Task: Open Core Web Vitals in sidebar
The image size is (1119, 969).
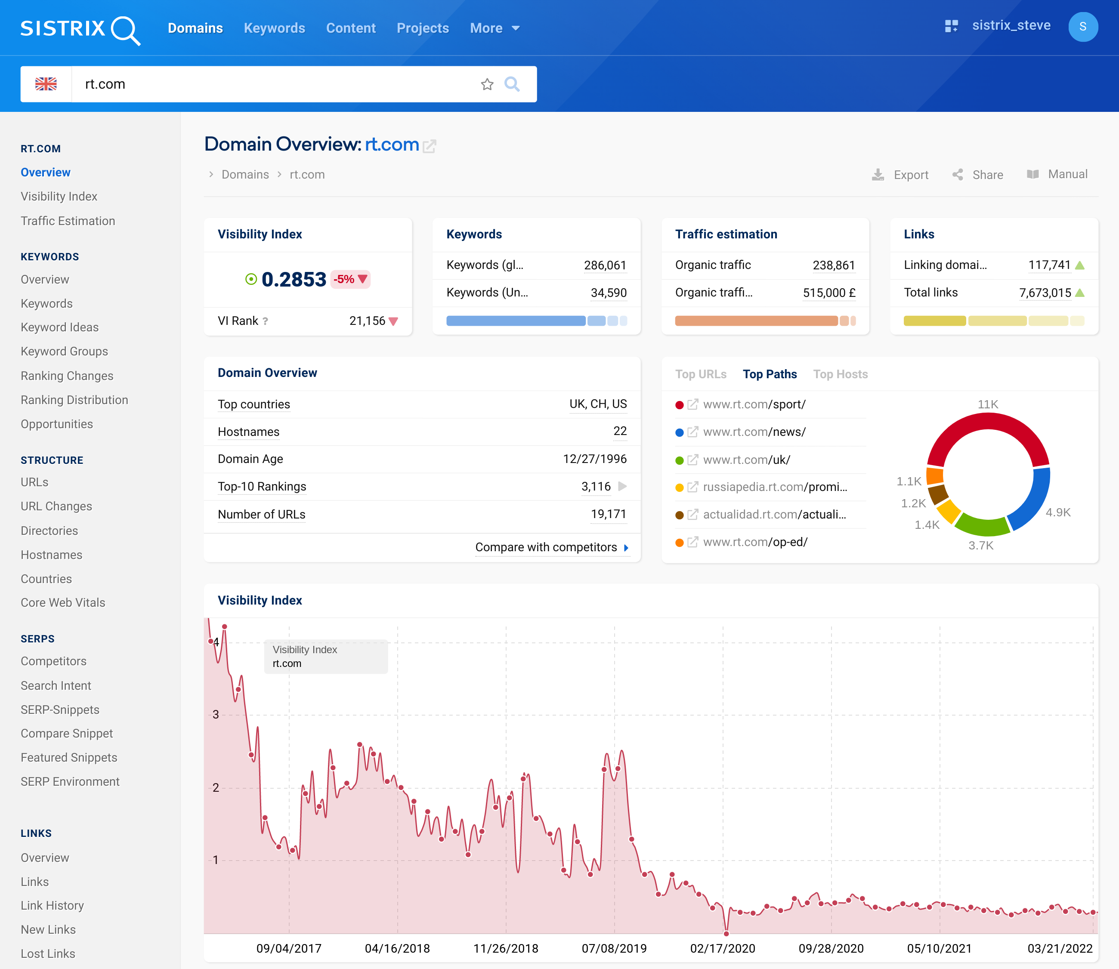Action: point(63,602)
